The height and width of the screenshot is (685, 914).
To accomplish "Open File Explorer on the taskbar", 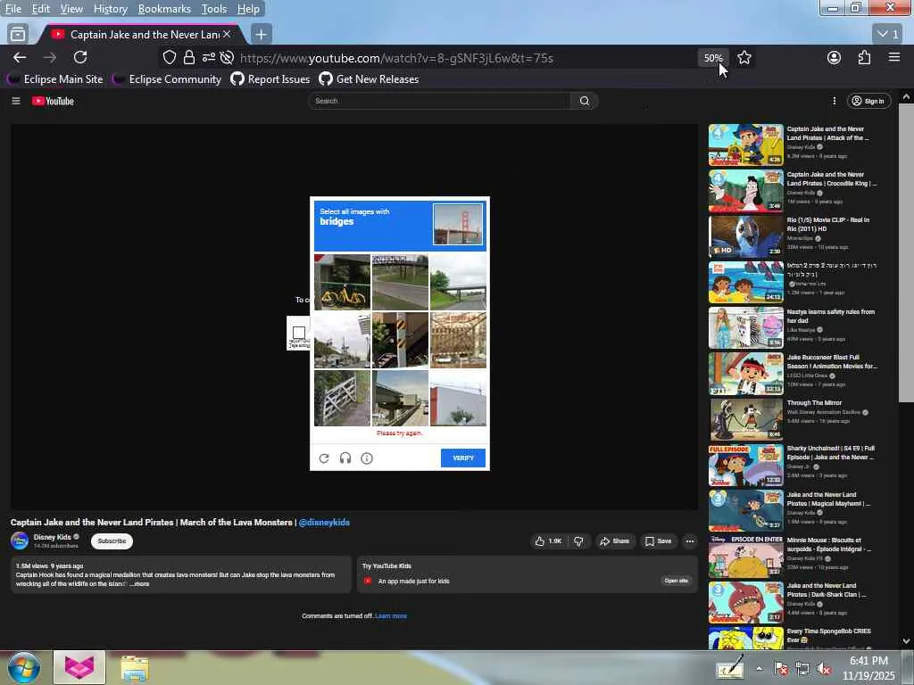I will 135,668.
